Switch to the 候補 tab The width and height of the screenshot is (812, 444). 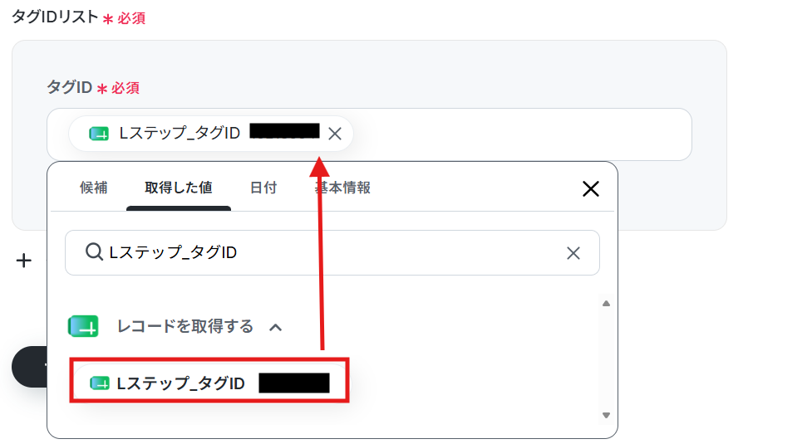tap(94, 188)
